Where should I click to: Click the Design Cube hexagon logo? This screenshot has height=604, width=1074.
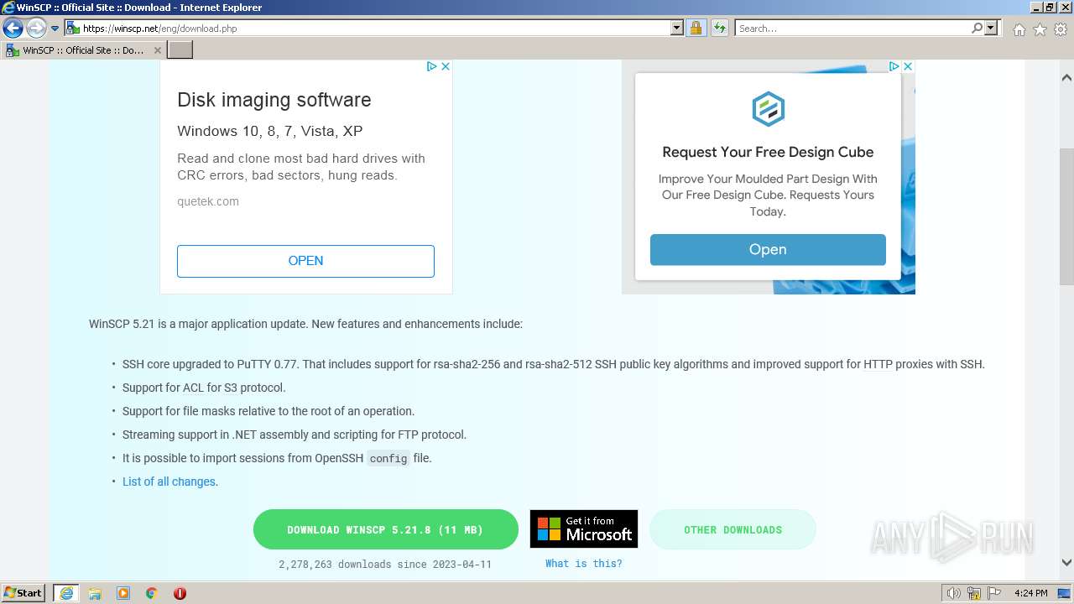(768, 109)
